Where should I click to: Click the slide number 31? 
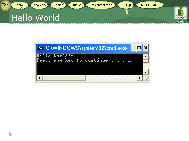click(176, 134)
